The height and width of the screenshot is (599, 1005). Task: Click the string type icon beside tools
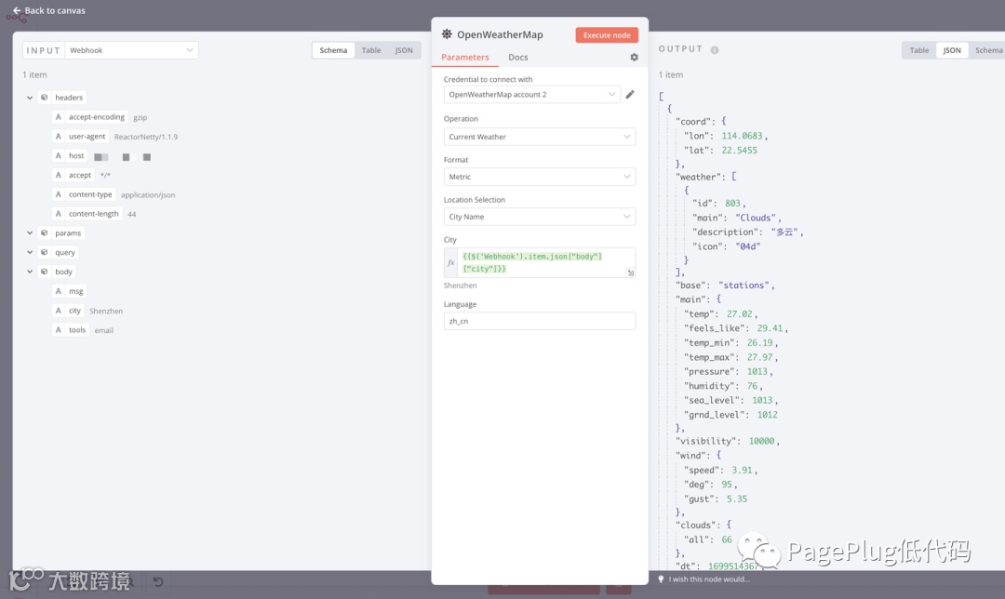(x=59, y=330)
